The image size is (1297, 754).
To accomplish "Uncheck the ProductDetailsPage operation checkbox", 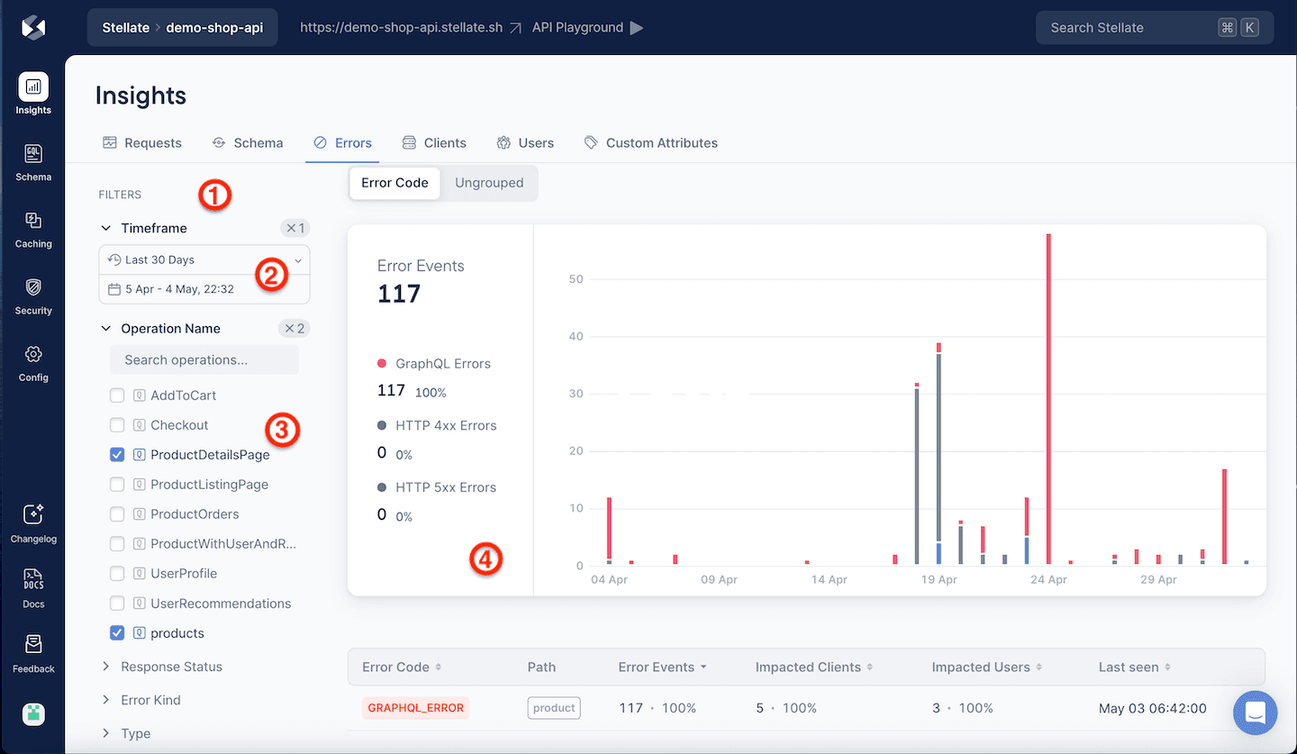I will pos(117,455).
